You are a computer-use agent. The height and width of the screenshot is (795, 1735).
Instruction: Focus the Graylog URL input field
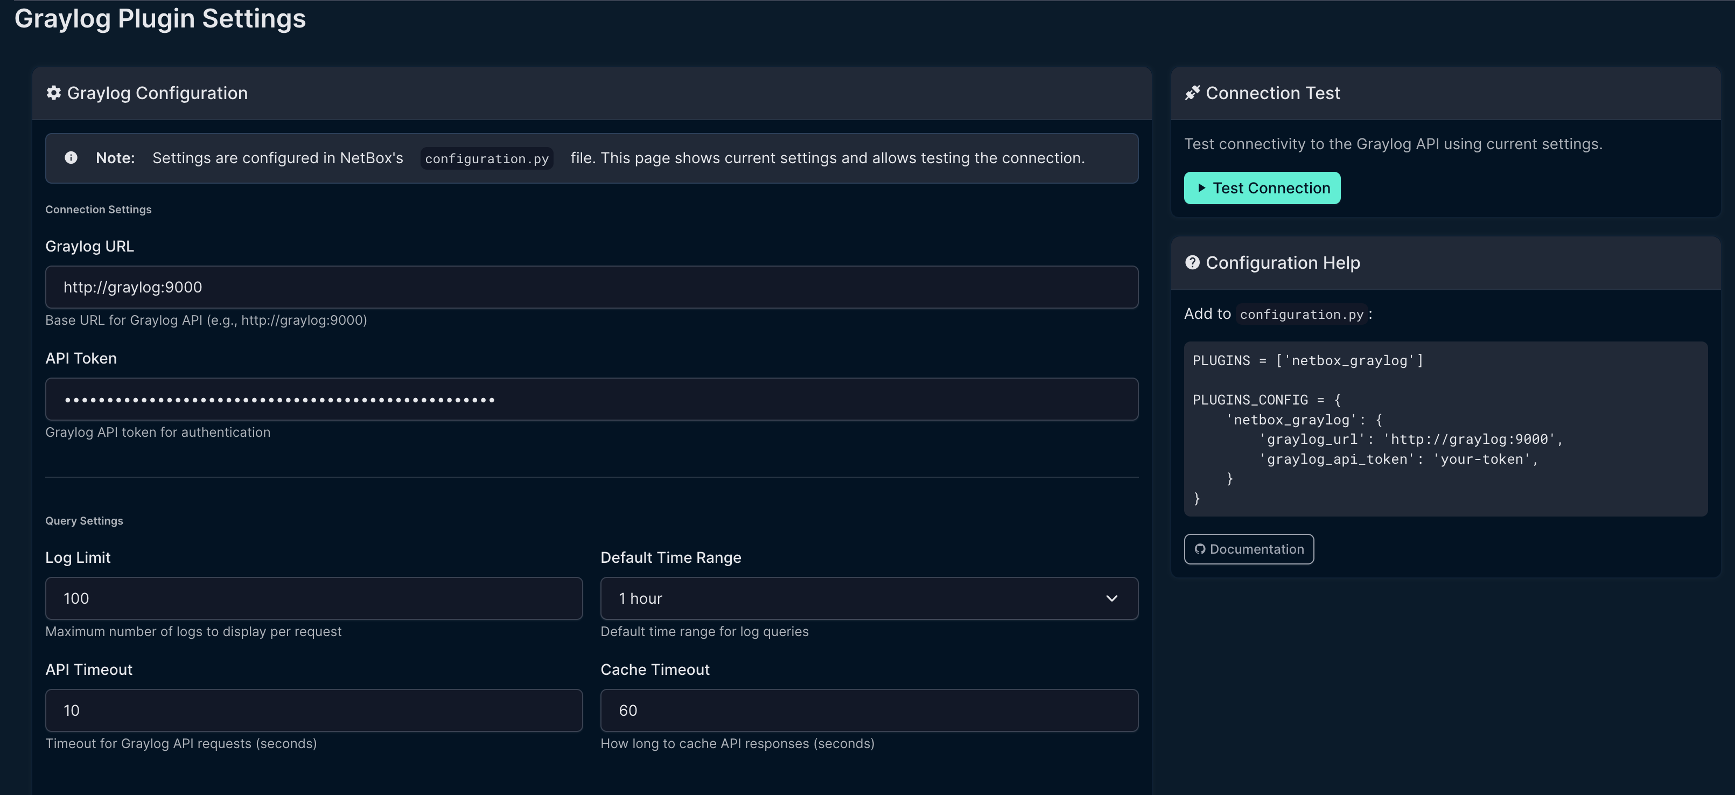[x=591, y=287]
